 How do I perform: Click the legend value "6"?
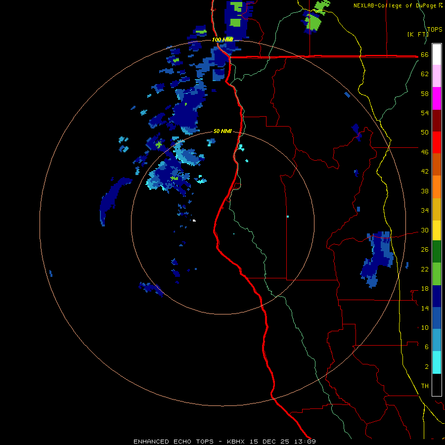427,347
